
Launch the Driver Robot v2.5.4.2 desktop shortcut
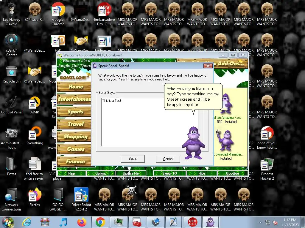[x=81, y=199]
